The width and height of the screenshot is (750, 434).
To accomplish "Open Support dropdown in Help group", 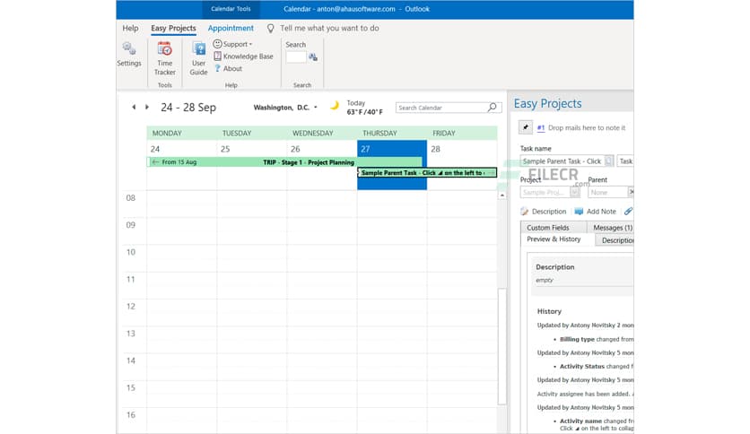I will pyautogui.click(x=233, y=44).
